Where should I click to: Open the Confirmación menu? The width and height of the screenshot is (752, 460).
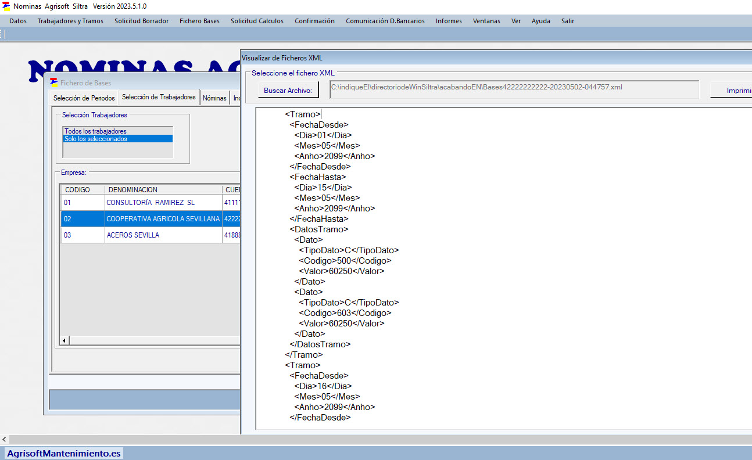pos(314,21)
